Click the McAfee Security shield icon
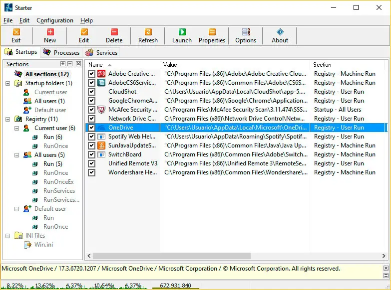391x290 pixels. pyautogui.click(x=101, y=110)
